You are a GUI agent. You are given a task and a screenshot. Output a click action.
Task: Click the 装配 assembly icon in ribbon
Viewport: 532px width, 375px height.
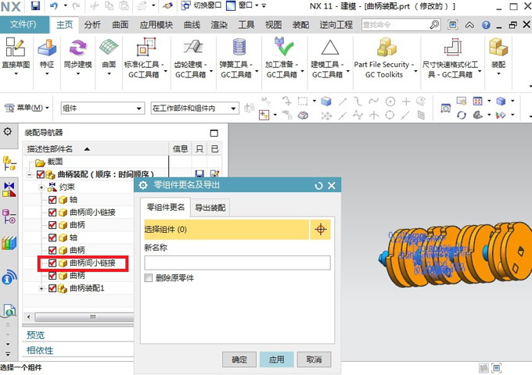[x=498, y=49]
